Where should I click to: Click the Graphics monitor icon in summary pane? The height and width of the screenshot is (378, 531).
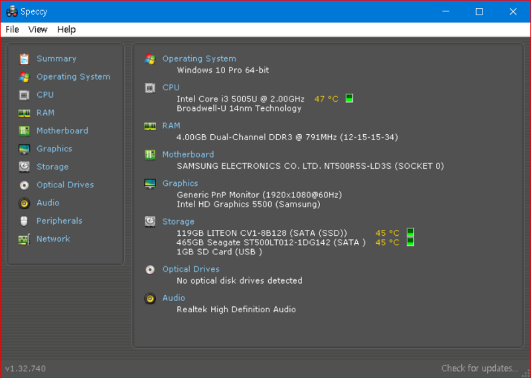150,184
